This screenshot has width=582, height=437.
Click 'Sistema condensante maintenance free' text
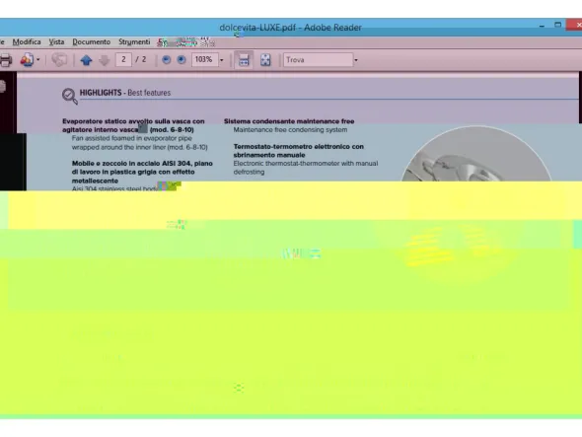pyautogui.click(x=289, y=121)
